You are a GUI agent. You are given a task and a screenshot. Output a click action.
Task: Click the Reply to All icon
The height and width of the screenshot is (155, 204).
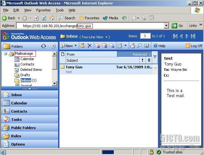(105, 46)
